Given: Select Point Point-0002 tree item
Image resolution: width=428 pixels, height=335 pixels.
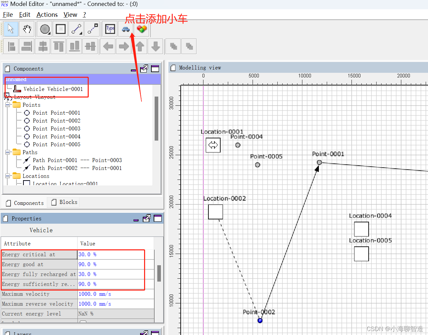Looking at the screenshot, I should click(56, 121).
